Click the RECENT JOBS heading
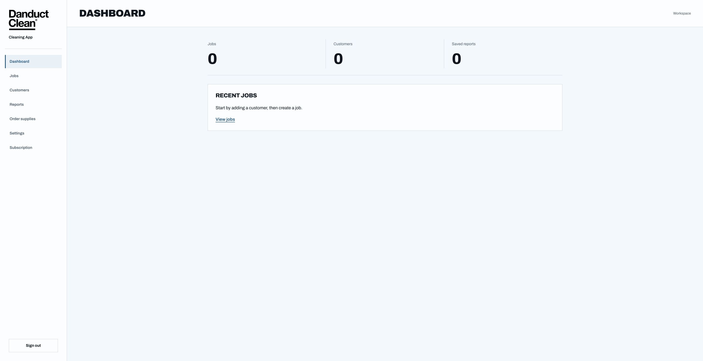 [x=236, y=96]
